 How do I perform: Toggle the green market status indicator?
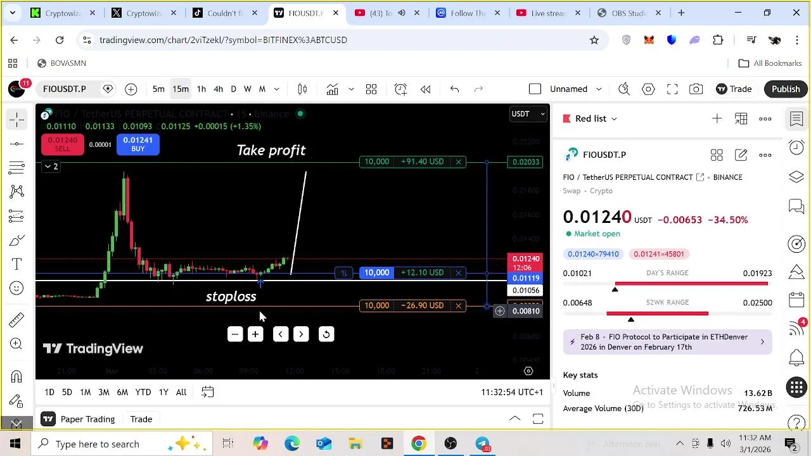(x=300, y=114)
